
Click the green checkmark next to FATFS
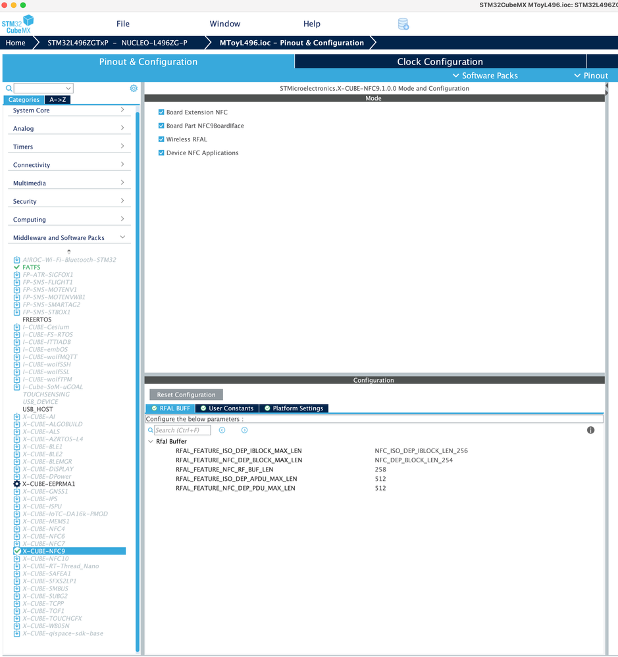pos(16,267)
